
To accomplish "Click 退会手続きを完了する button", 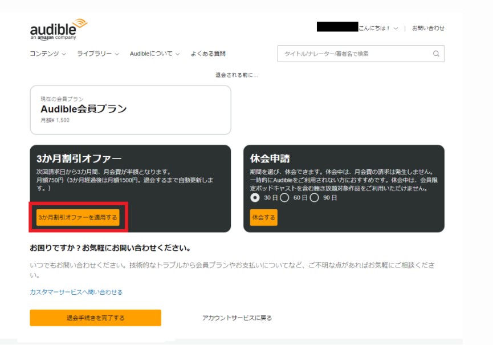I will pos(95,318).
